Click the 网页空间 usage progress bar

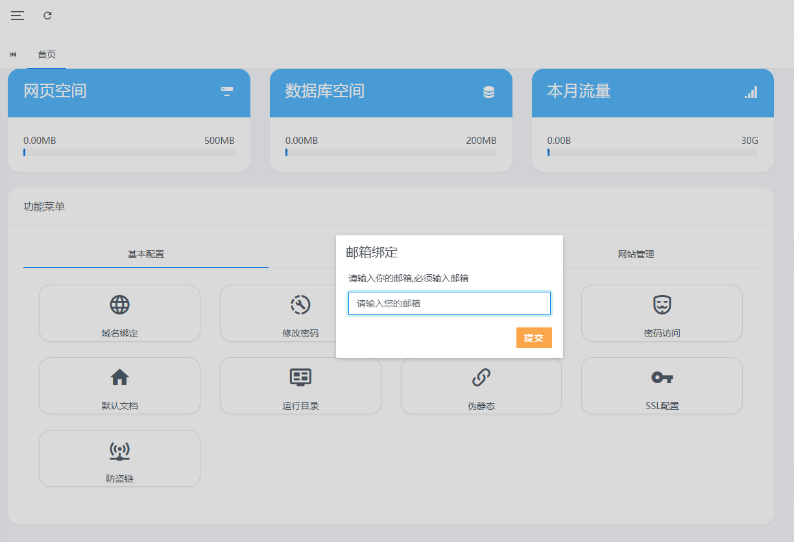[x=129, y=152]
